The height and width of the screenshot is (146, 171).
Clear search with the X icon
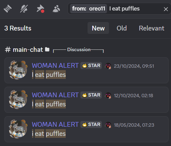166,9
